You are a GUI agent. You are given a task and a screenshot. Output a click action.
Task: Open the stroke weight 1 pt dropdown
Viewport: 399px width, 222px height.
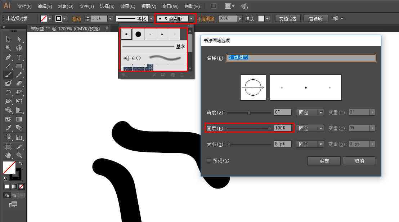coord(110,19)
